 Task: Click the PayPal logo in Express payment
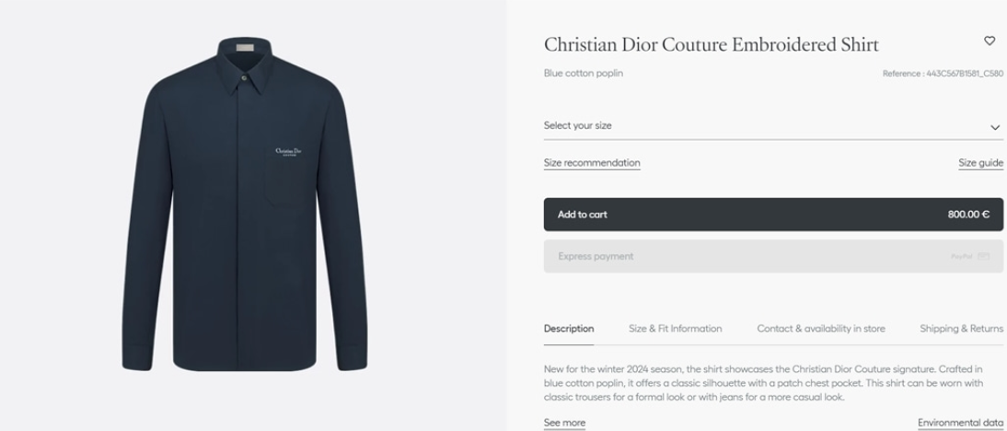(961, 257)
